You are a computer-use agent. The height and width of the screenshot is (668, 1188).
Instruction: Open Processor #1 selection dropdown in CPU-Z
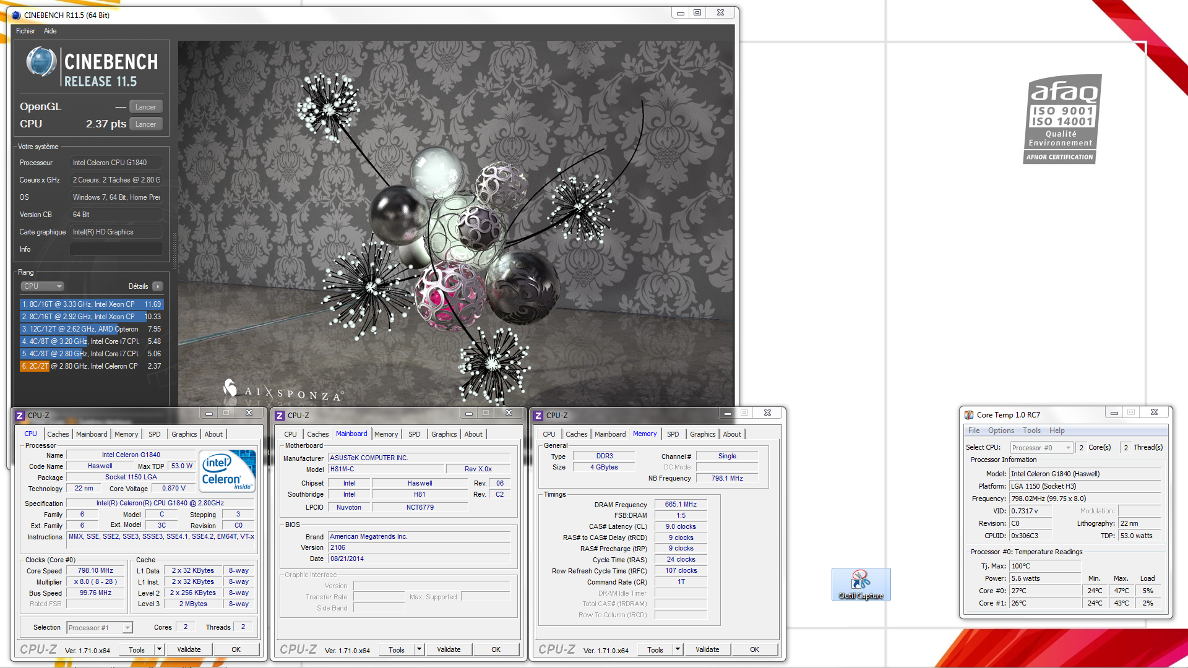click(100, 628)
